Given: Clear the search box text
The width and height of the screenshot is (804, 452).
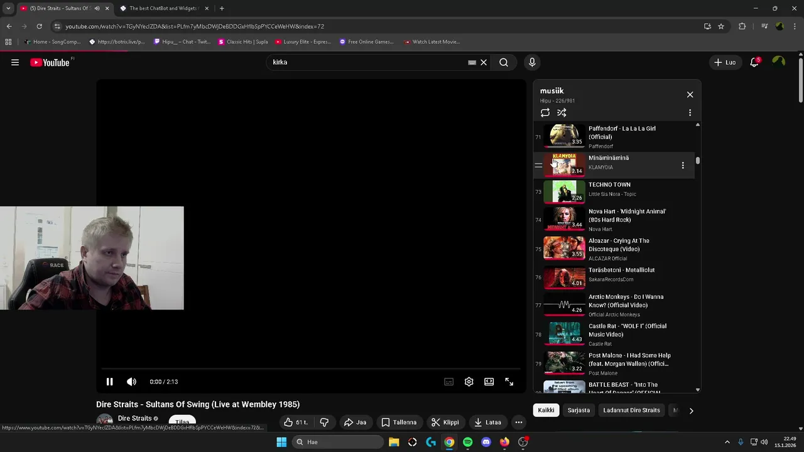Looking at the screenshot, I should click(x=484, y=62).
